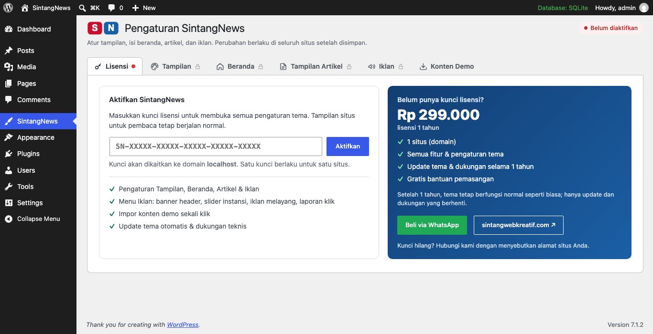This screenshot has height=334, width=653.
Task: Open the Plugins menu item
Action: click(38, 154)
